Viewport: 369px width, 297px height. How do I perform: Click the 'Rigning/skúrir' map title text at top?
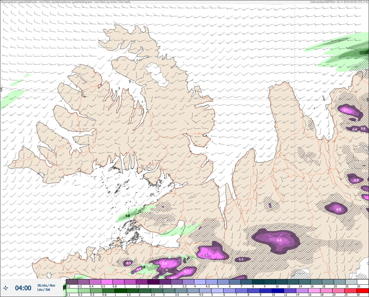(66, 2)
